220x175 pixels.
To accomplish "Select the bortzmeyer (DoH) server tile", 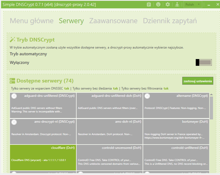I will (176, 131).
